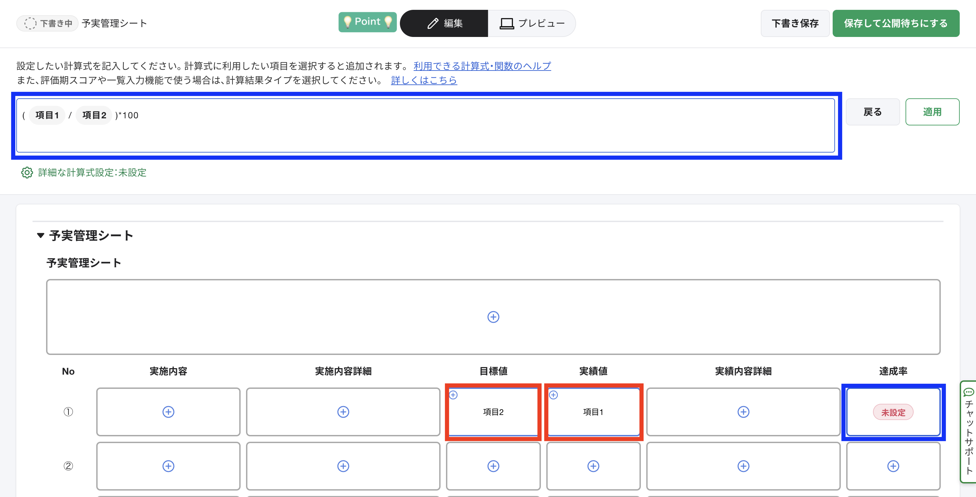Click the laptop icon on プレビュー tab

tap(507, 23)
